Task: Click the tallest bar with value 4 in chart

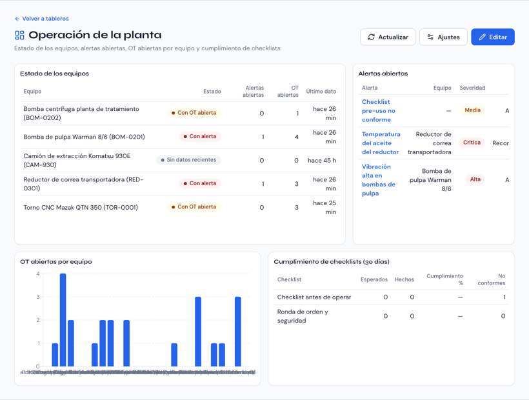Action: pos(63,320)
